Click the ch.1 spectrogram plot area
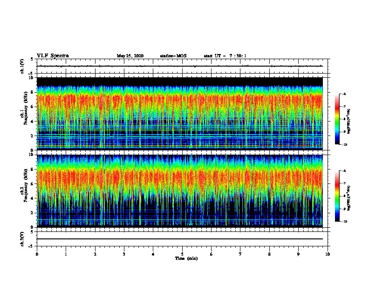 pyautogui.click(x=180, y=114)
